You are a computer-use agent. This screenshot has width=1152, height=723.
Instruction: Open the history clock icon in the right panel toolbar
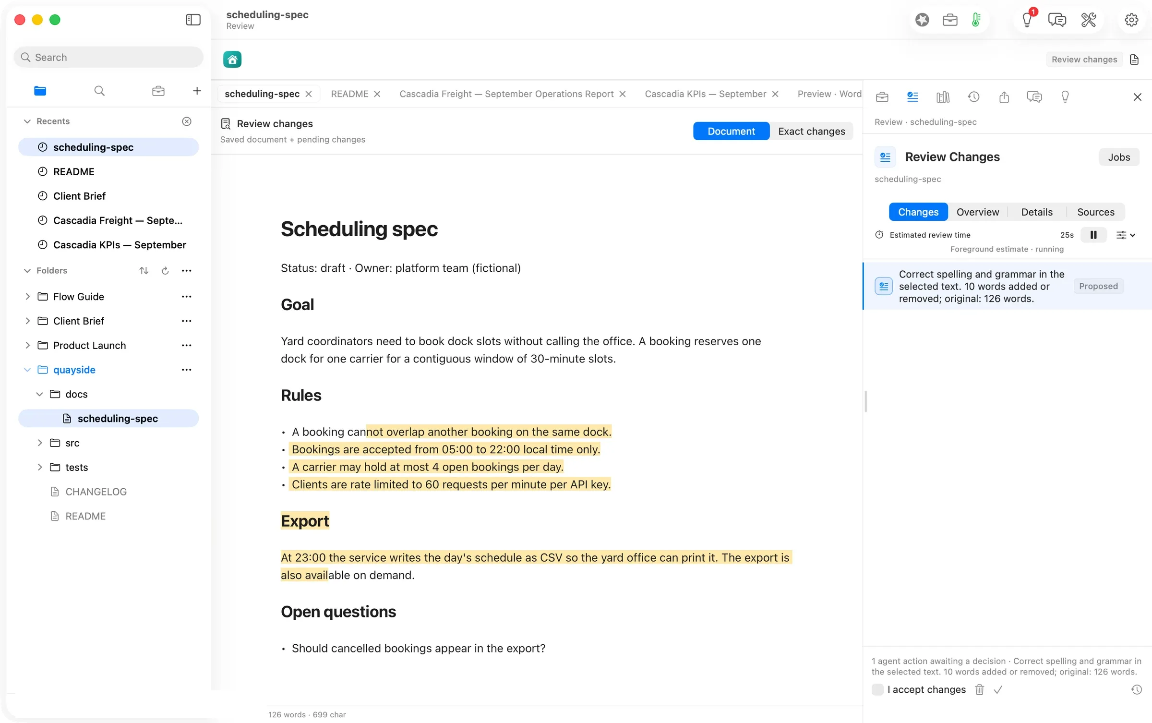coord(973,97)
